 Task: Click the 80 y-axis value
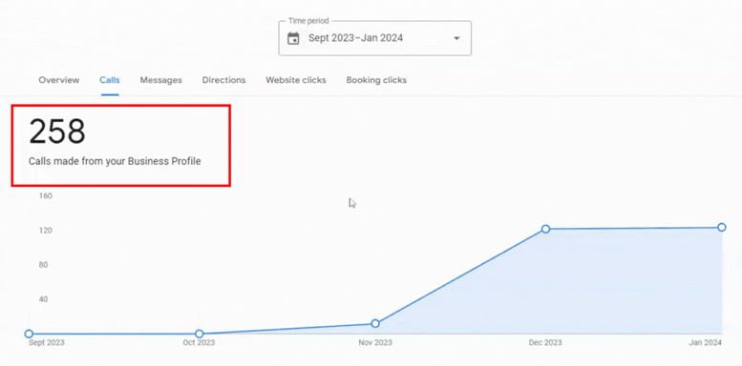[x=44, y=265]
